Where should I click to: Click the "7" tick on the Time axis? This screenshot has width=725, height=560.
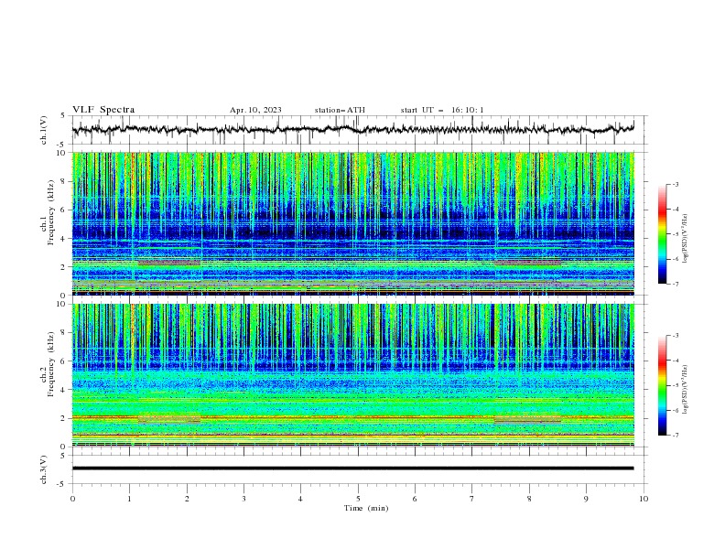click(472, 499)
